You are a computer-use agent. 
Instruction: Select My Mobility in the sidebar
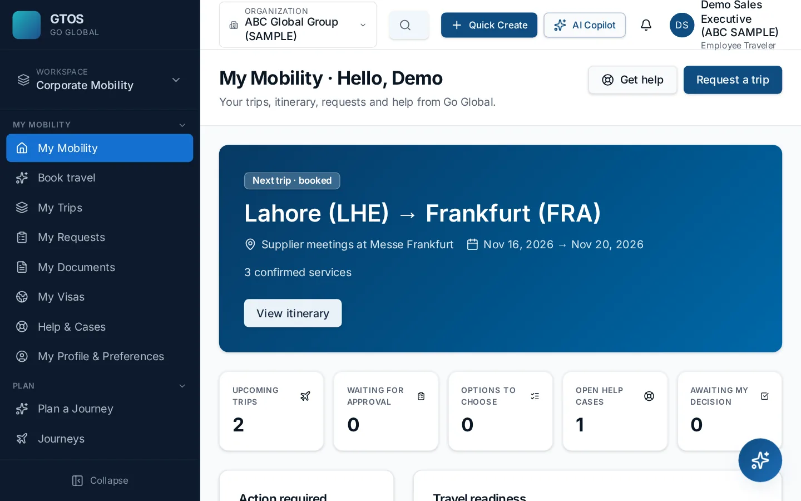pyautogui.click(x=100, y=148)
